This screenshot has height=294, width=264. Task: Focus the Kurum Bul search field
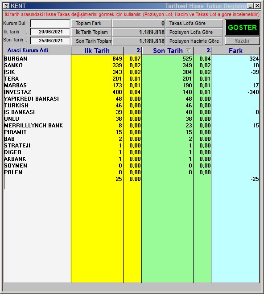(x=50, y=24)
